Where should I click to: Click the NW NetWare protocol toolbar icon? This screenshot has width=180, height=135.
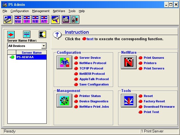coord(18,19)
